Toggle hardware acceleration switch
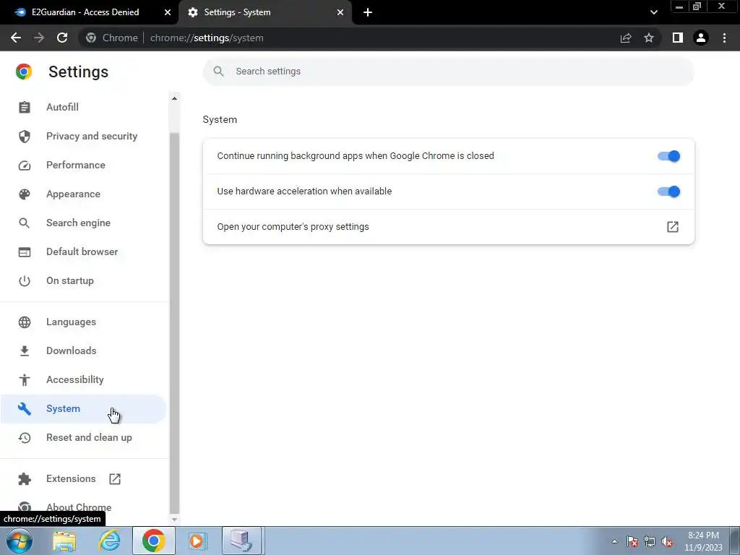The width and height of the screenshot is (740, 555). click(668, 192)
